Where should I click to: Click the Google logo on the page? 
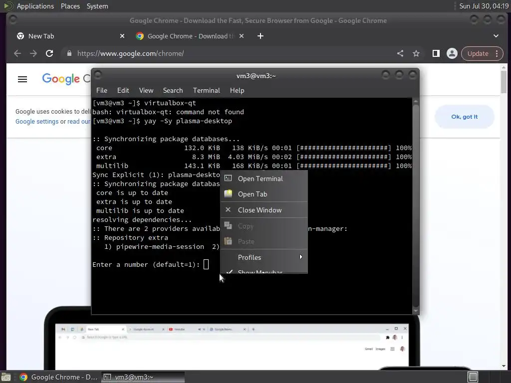(x=61, y=79)
